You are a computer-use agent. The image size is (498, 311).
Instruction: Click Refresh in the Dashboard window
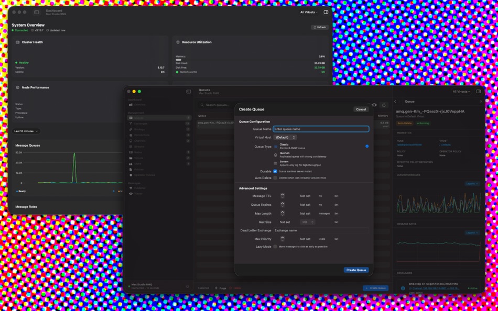coord(320,27)
